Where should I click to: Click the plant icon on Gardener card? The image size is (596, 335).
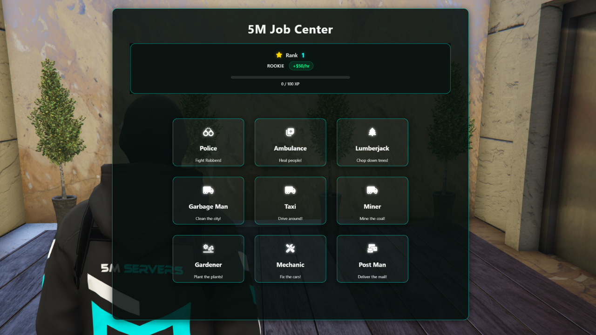click(208, 248)
